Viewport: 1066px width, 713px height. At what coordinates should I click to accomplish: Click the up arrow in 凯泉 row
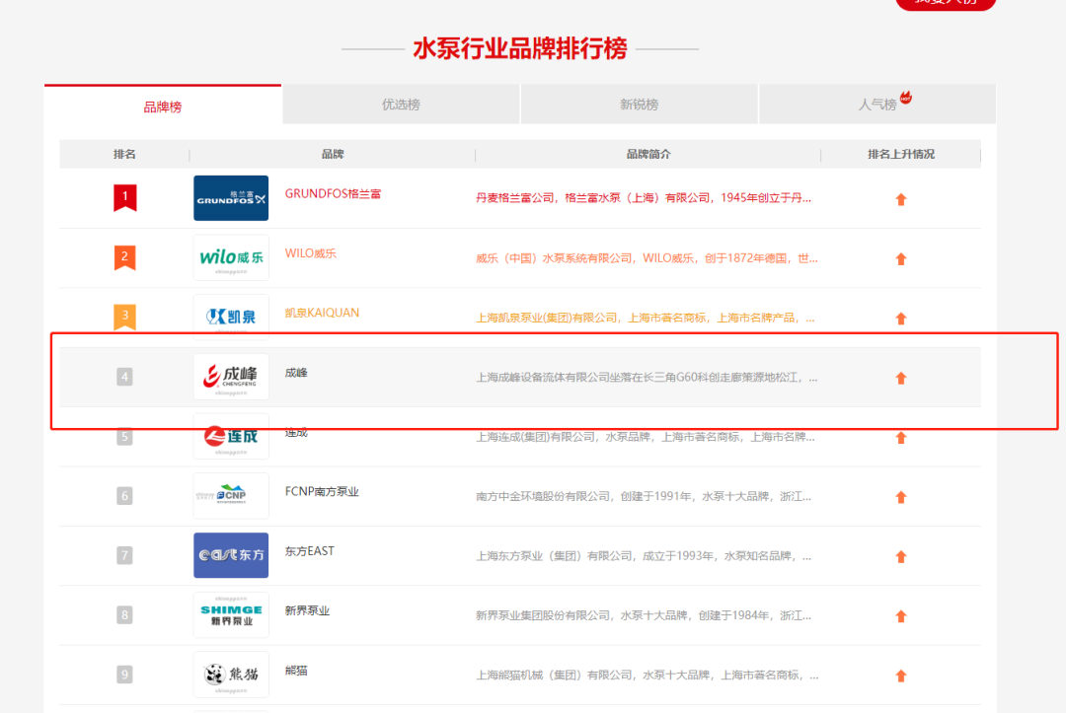(901, 319)
